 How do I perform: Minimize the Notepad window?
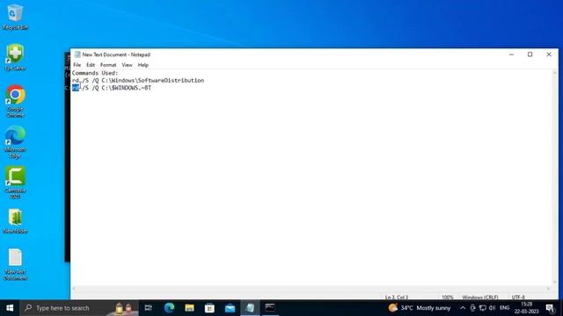[511, 54]
